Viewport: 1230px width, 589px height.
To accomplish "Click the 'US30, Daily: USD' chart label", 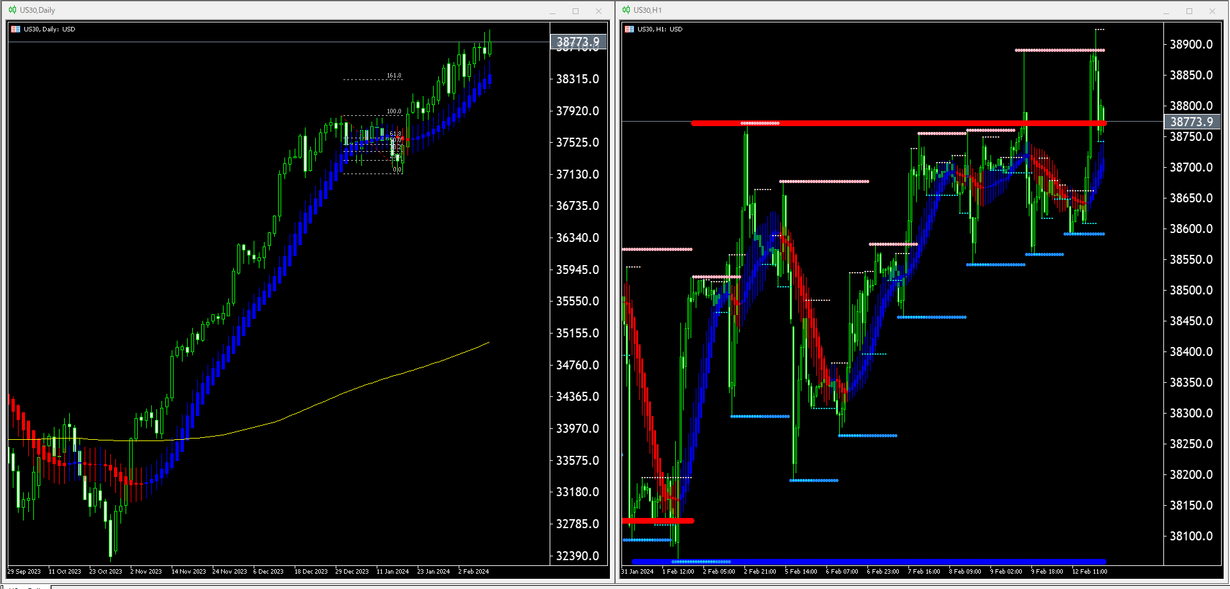I will click(49, 29).
